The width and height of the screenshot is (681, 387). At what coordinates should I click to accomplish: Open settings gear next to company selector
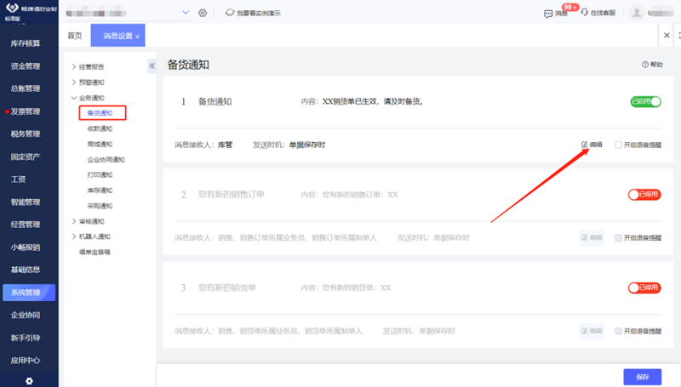click(x=203, y=13)
